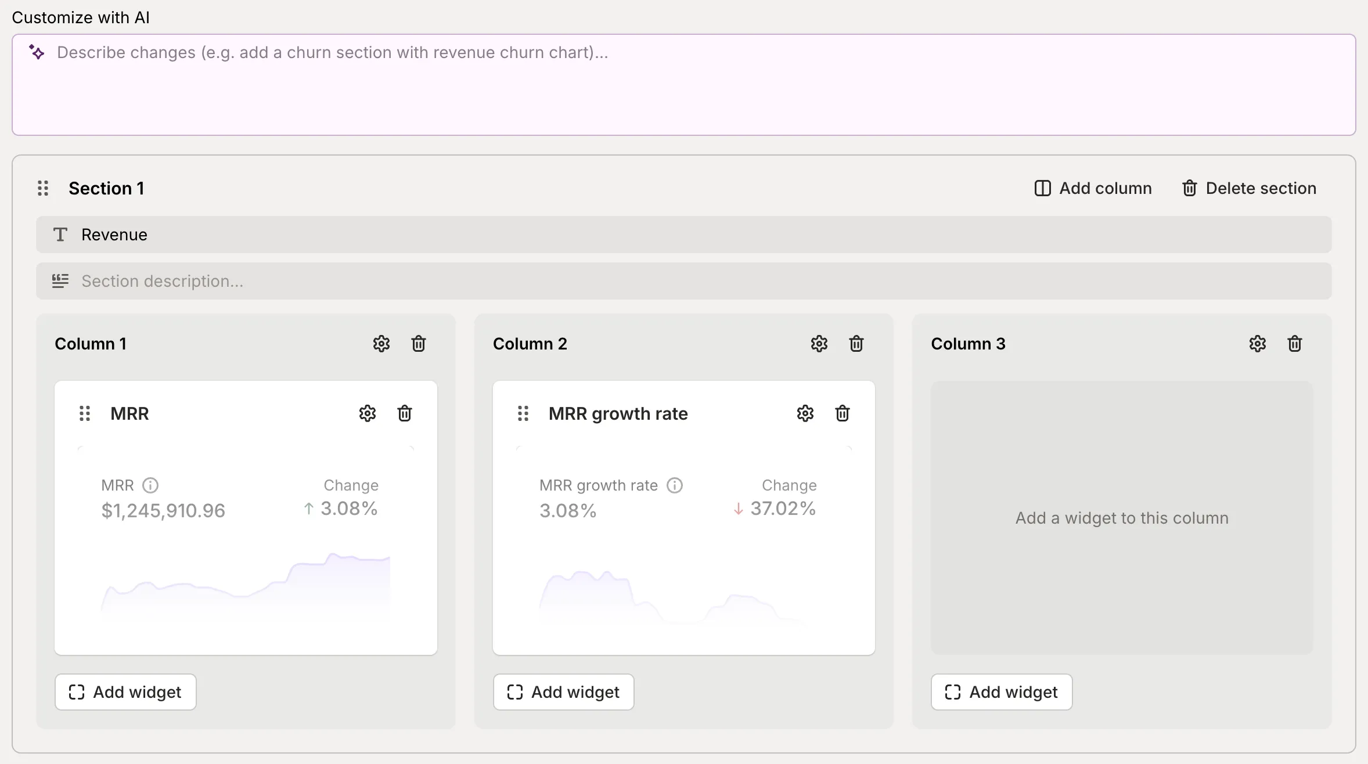
Task: Click Add column button
Action: pyautogui.click(x=1093, y=188)
